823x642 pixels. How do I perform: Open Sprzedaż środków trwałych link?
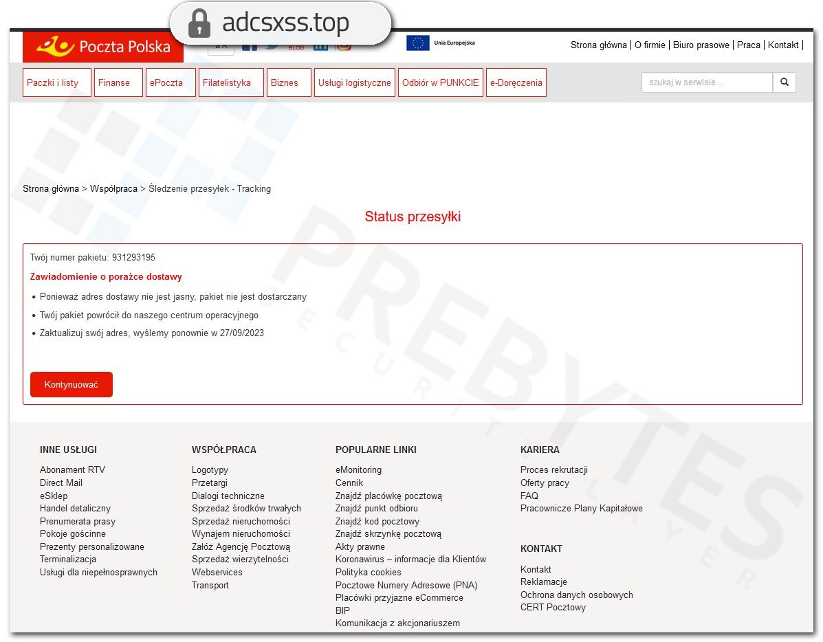click(x=246, y=509)
